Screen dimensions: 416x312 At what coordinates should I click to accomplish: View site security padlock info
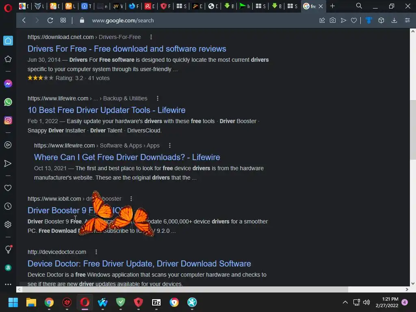pyautogui.click(x=82, y=20)
